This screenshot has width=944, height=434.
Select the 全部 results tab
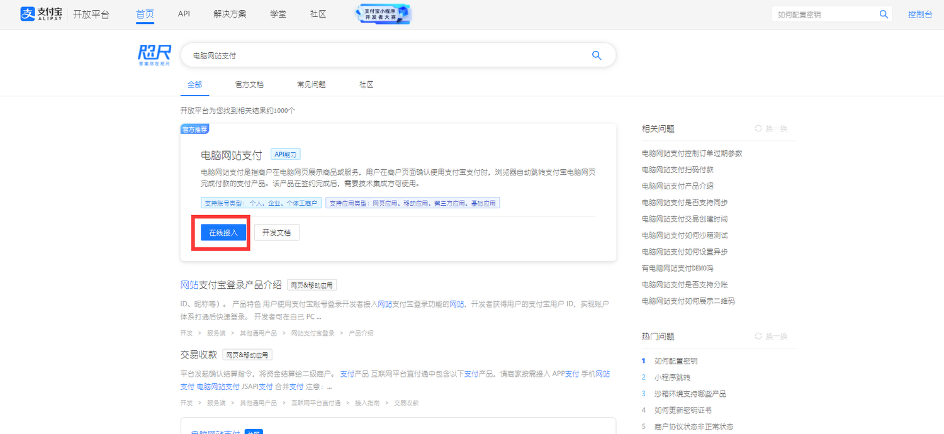194,84
